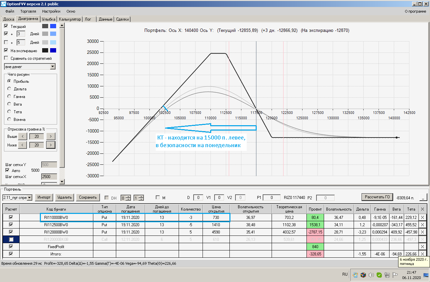Click the X button in the Итого row
The width and height of the screenshot is (430, 282).
coord(422,254)
